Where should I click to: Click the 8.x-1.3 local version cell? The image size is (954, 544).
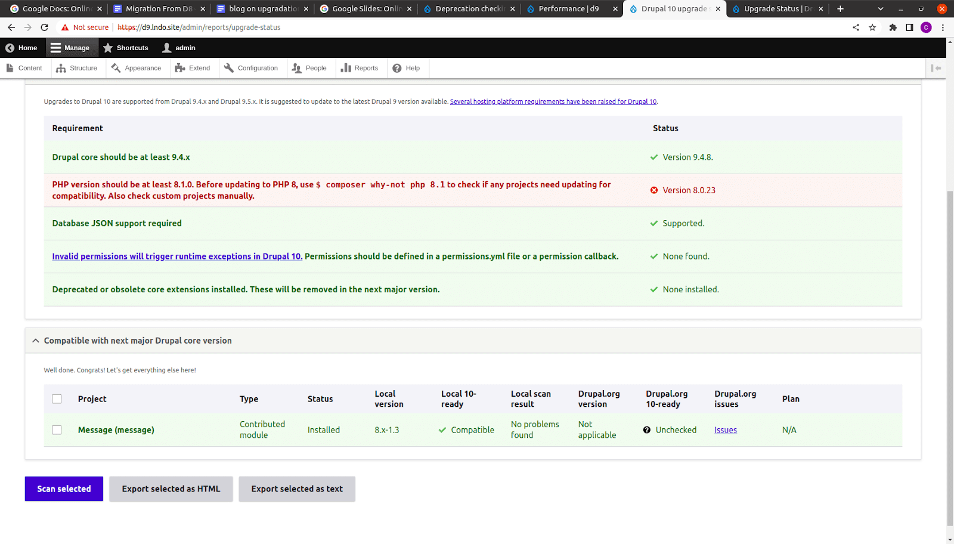[387, 430]
